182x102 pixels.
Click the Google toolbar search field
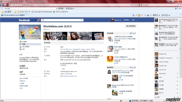33,8
